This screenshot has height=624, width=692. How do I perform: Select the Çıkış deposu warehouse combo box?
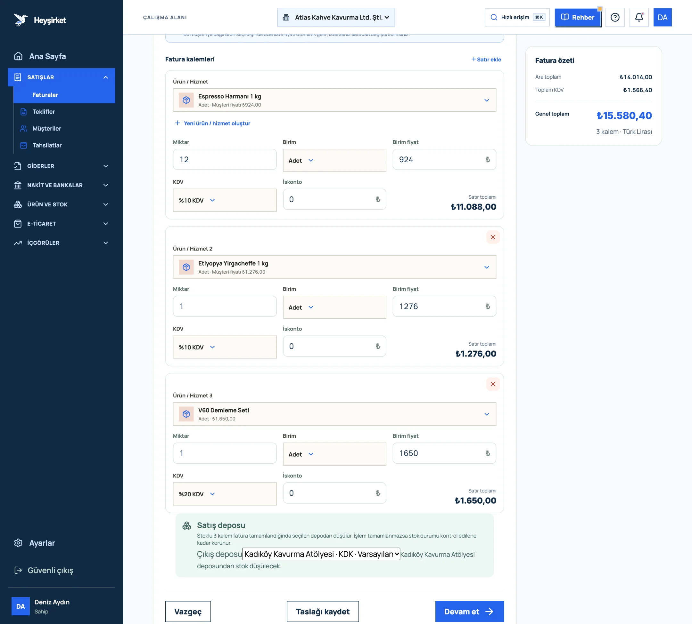click(x=321, y=554)
